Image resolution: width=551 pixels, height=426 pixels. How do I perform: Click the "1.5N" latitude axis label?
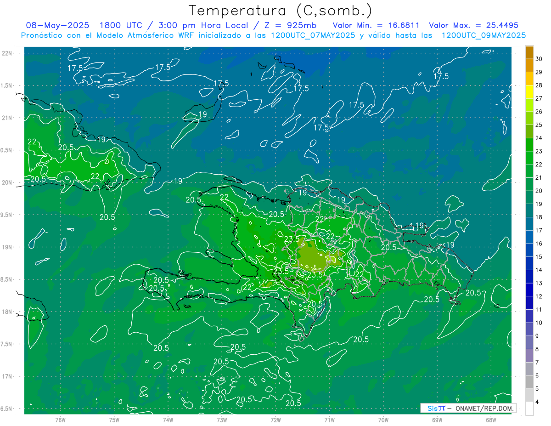click(x=7, y=86)
